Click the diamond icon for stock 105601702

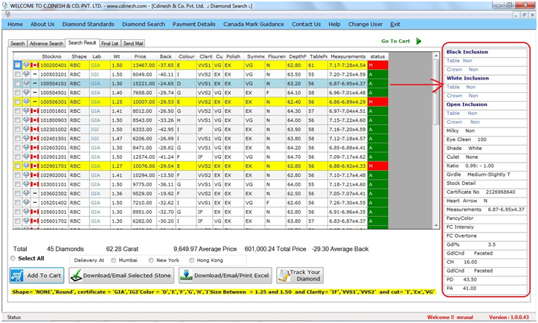click(26, 221)
